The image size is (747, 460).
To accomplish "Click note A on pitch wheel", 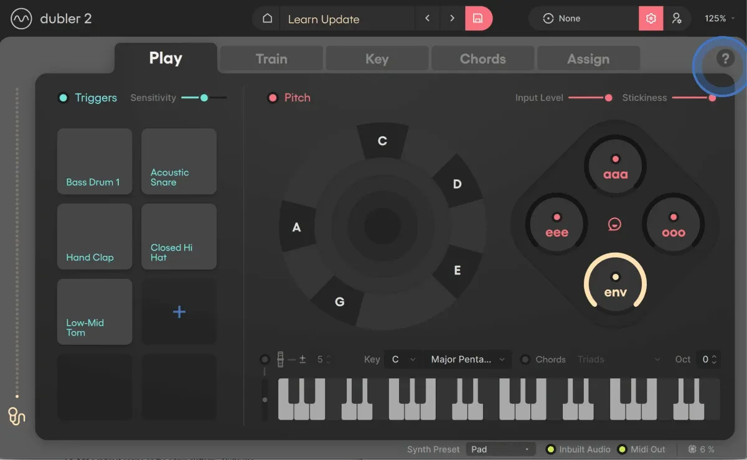I will (297, 227).
